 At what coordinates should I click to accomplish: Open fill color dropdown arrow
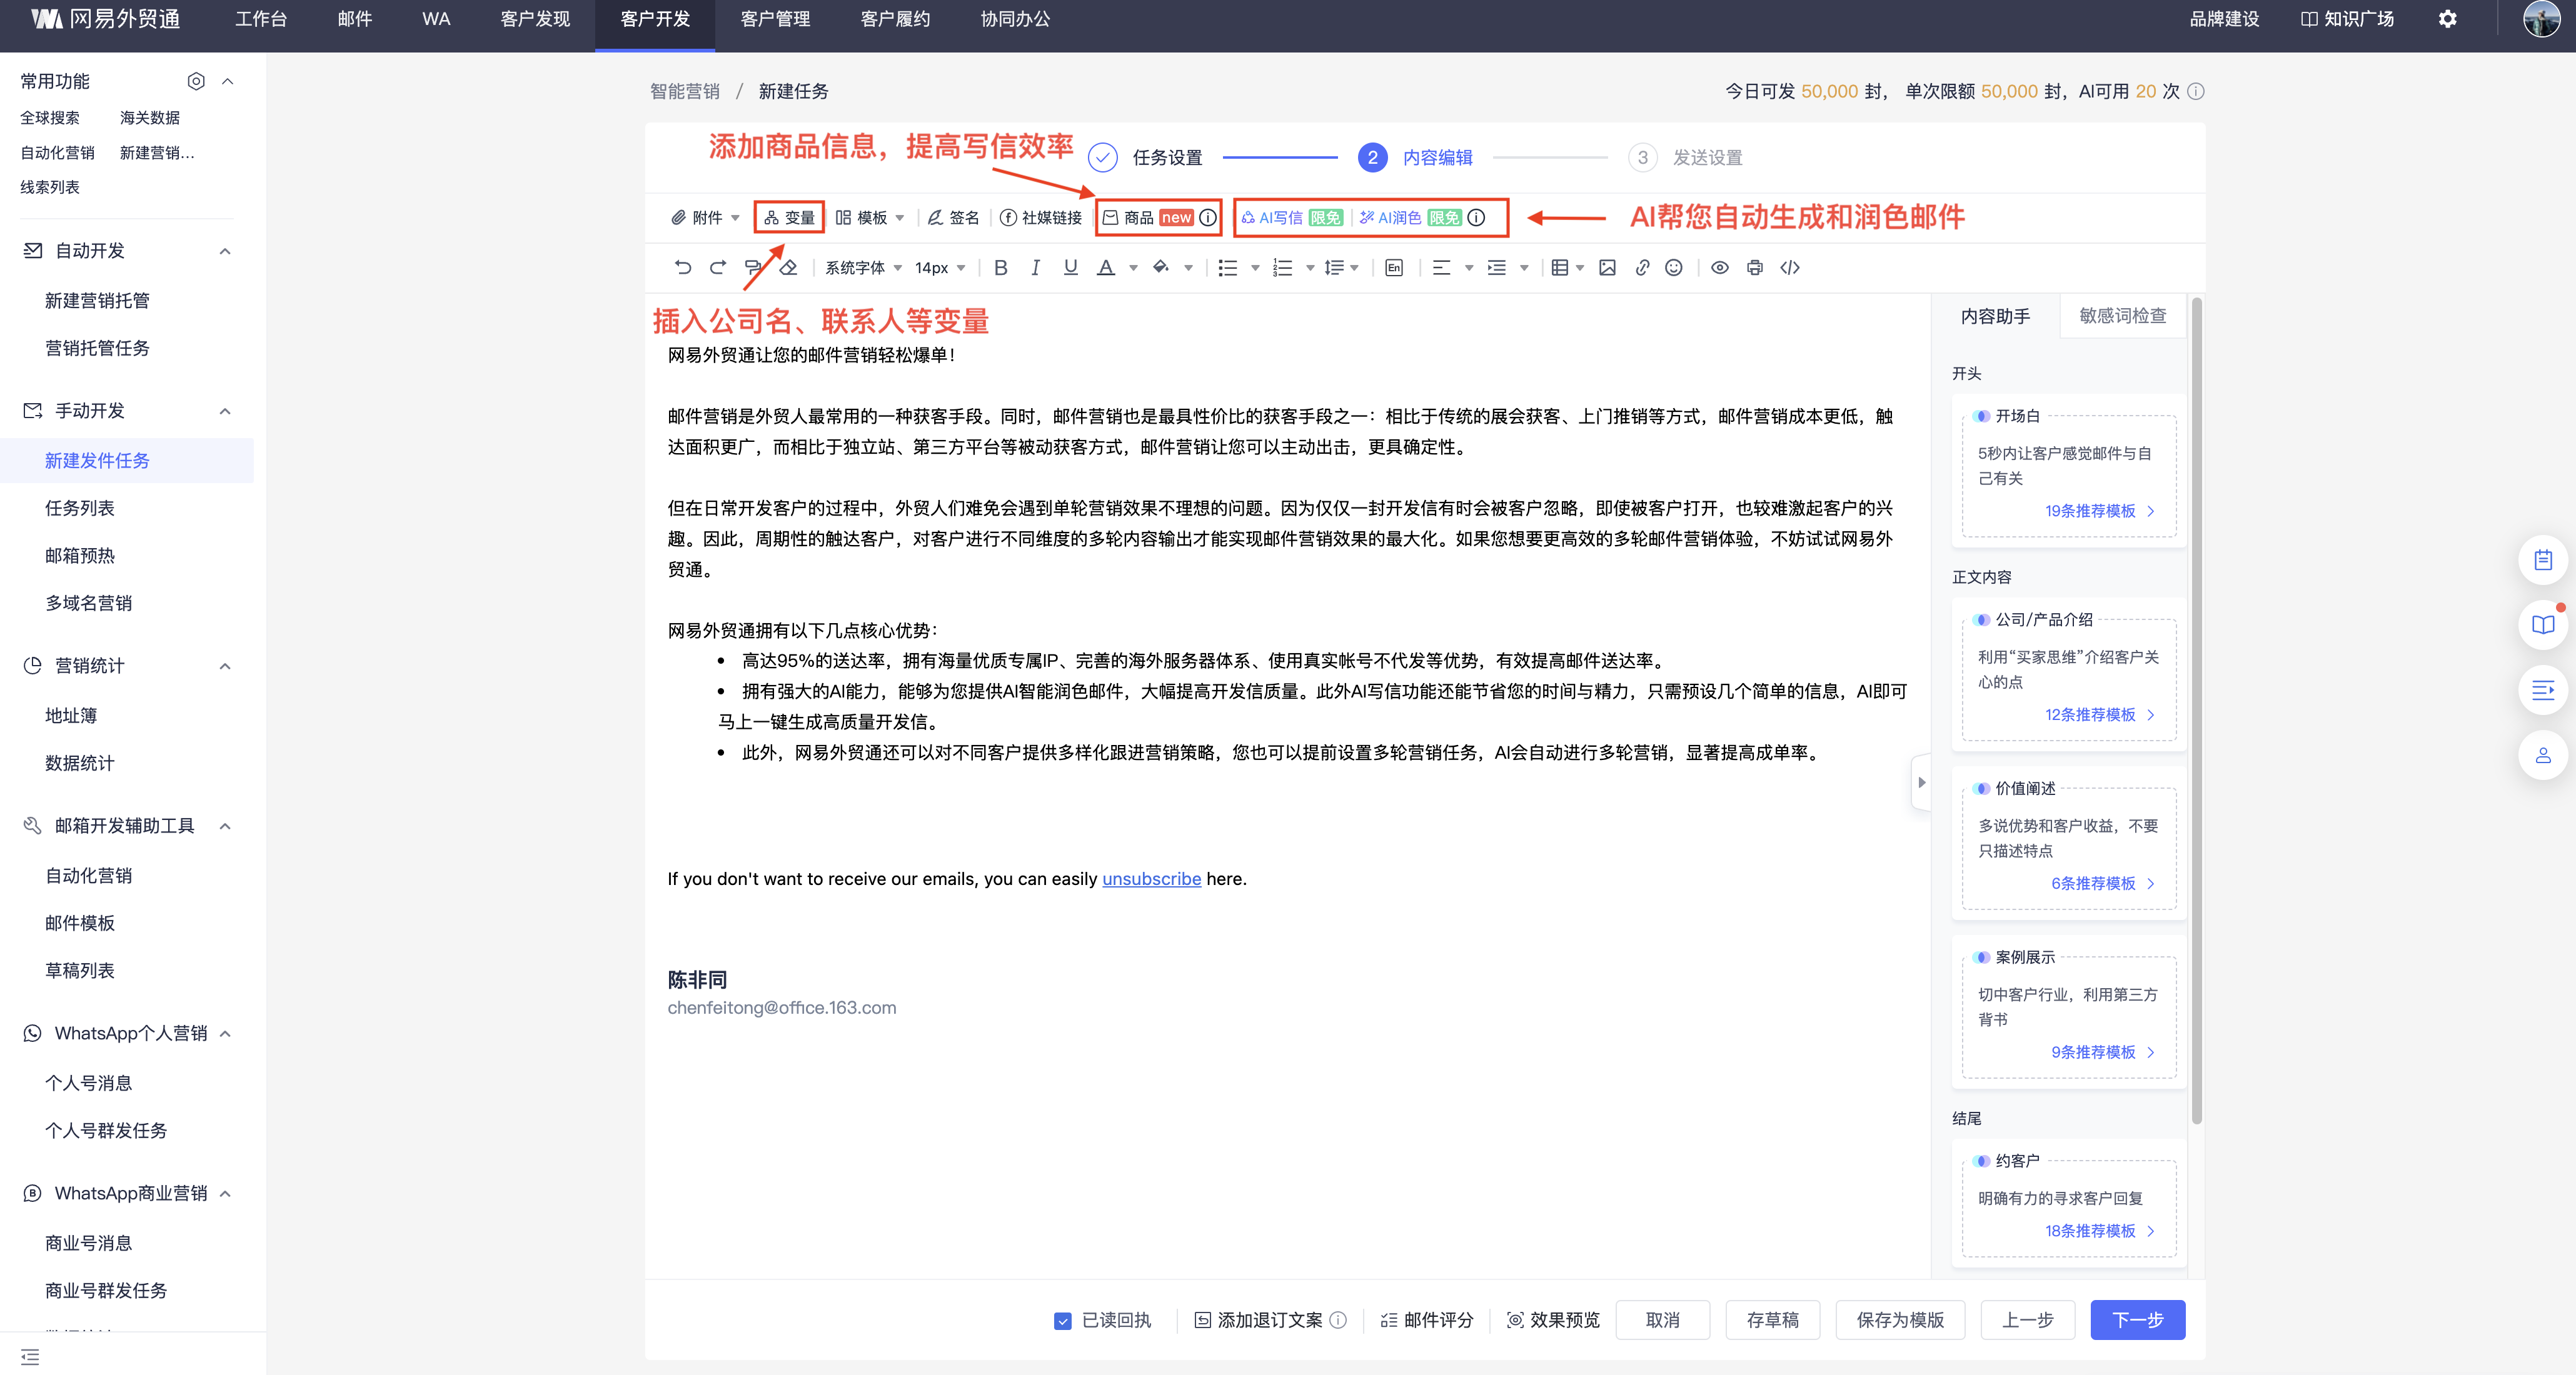tap(1188, 267)
